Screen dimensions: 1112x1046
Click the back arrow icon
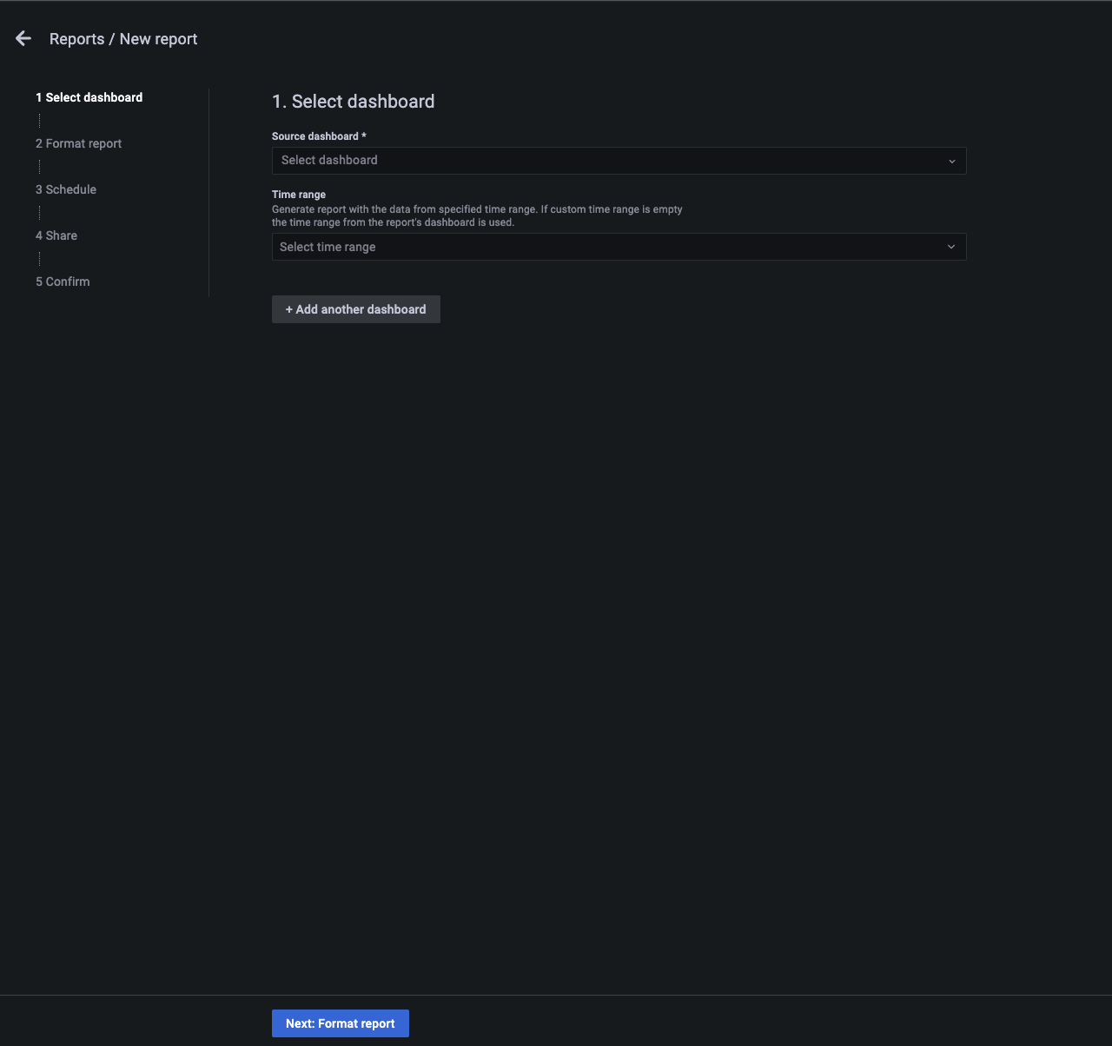[23, 38]
